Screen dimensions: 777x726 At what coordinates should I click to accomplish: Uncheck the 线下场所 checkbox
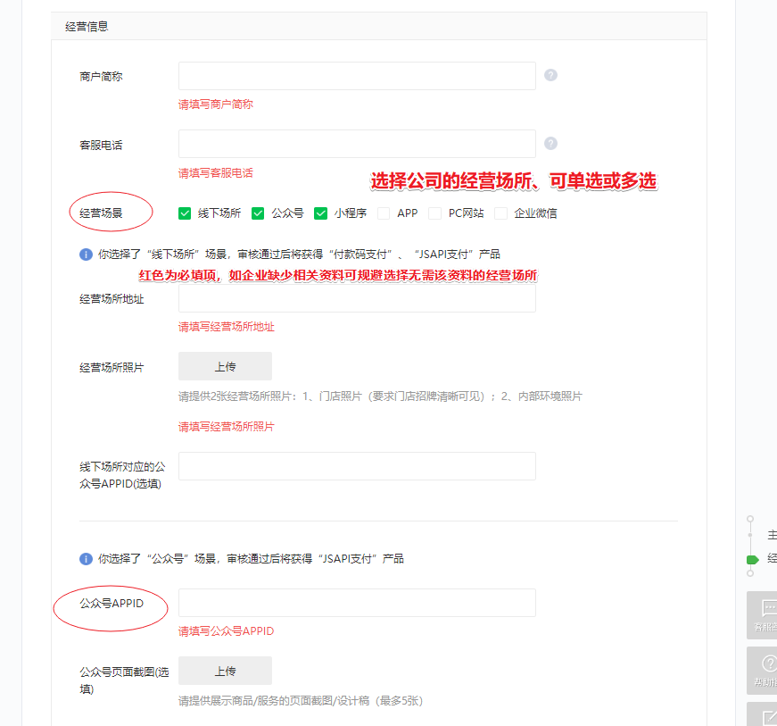coord(185,213)
